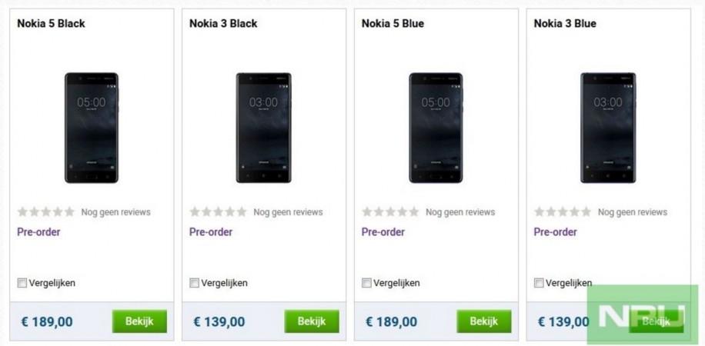Open the Nokia 3 Blue phone image

tap(608, 128)
